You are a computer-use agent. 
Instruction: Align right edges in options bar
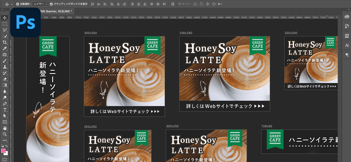(x=124, y=4)
